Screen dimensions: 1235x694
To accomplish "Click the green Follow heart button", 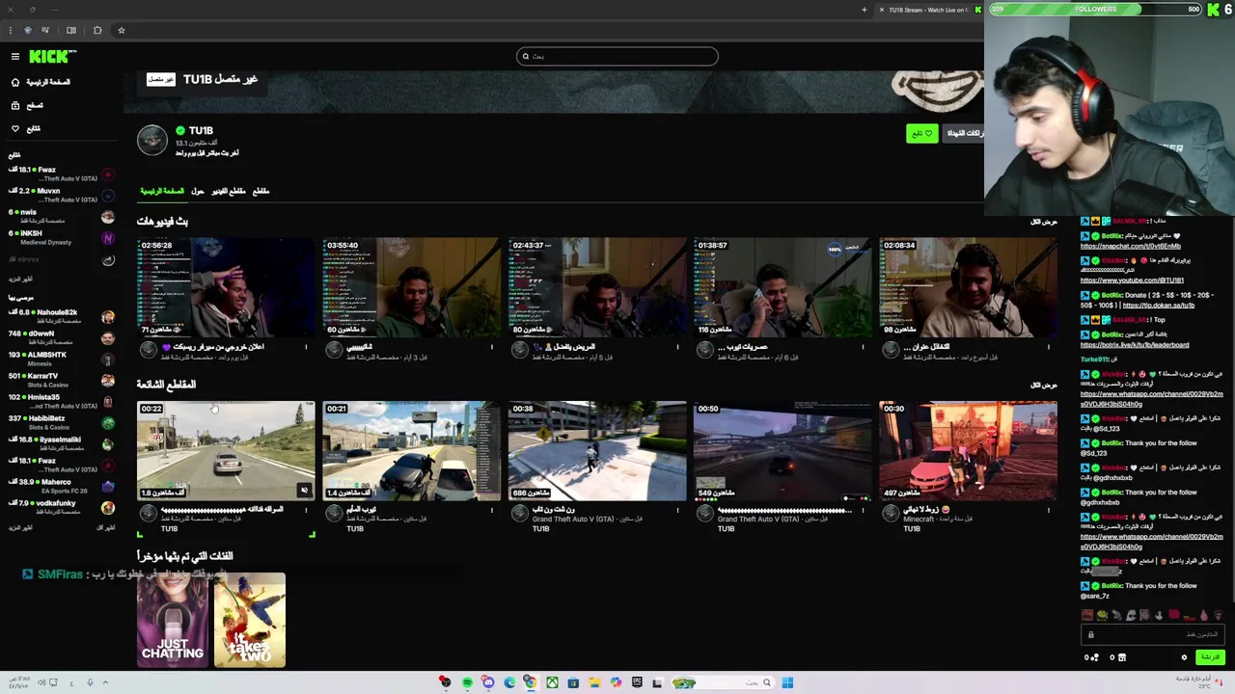I will (921, 133).
